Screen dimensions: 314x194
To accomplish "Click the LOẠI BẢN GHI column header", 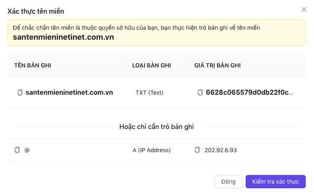I will pos(151,65).
